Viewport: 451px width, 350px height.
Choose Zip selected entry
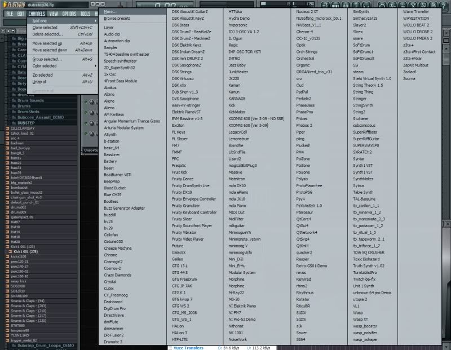(63, 75)
